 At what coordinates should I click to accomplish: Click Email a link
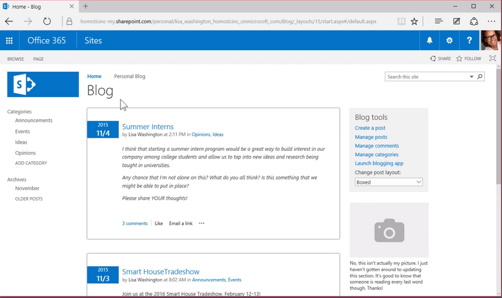pyautogui.click(x=181, y=223)
